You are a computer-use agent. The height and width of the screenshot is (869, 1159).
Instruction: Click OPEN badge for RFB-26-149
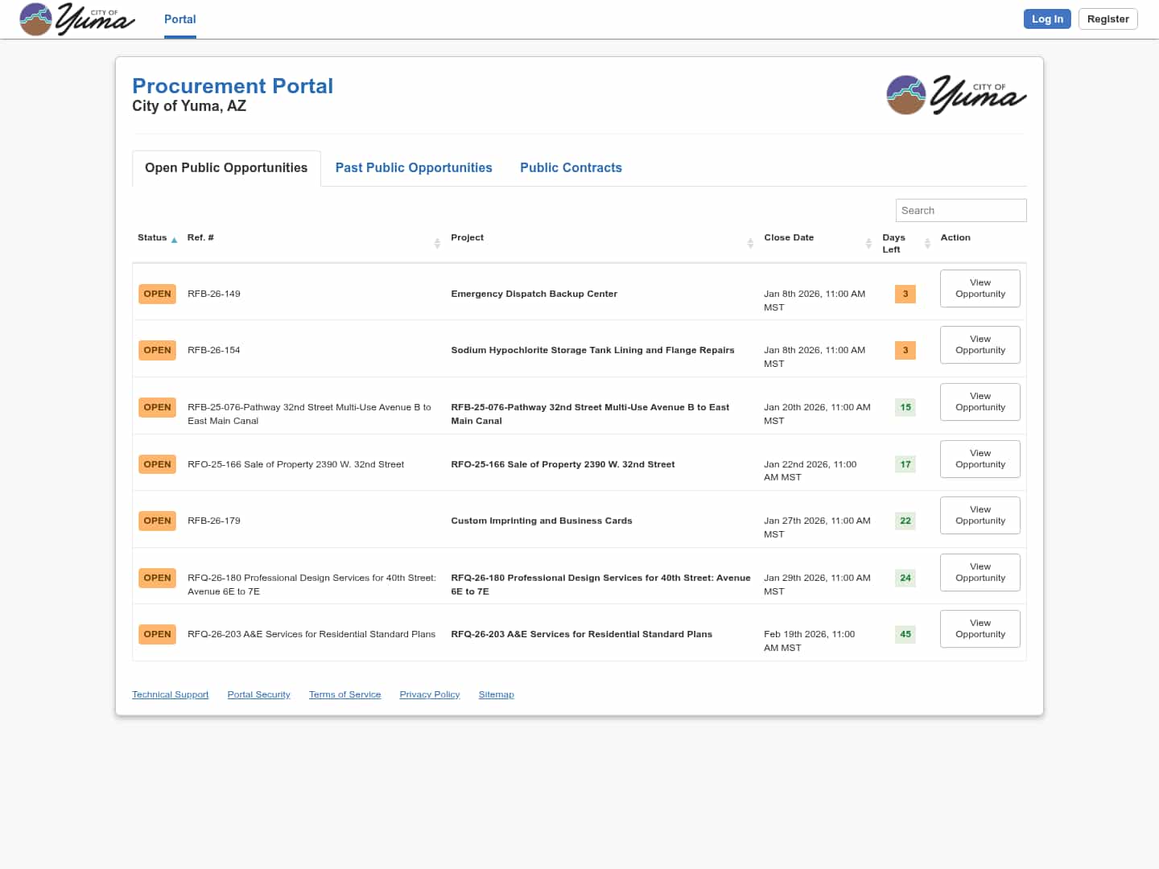157,294
